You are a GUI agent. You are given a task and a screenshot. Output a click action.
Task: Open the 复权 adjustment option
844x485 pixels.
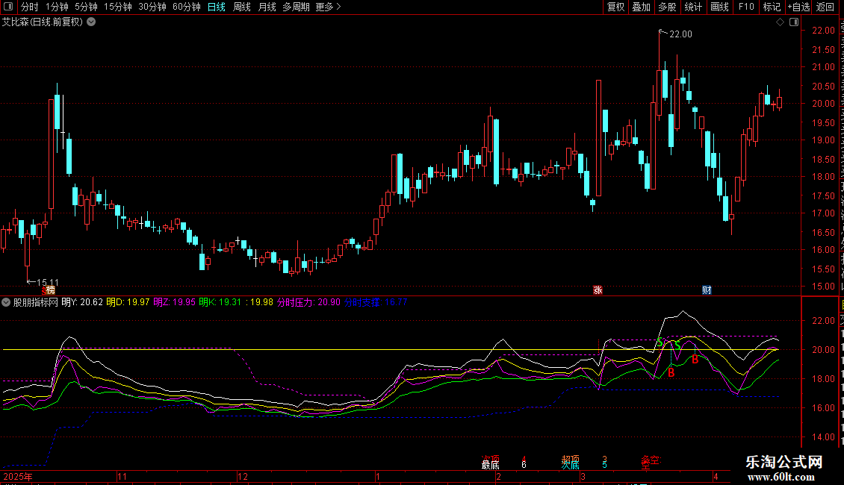(x=615, y=7)
